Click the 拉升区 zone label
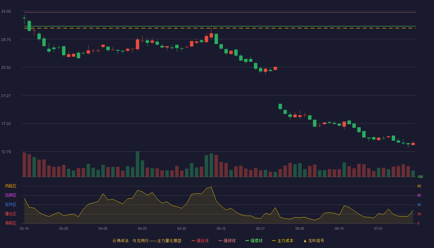The image size is (434, 248). coord(11,205)
